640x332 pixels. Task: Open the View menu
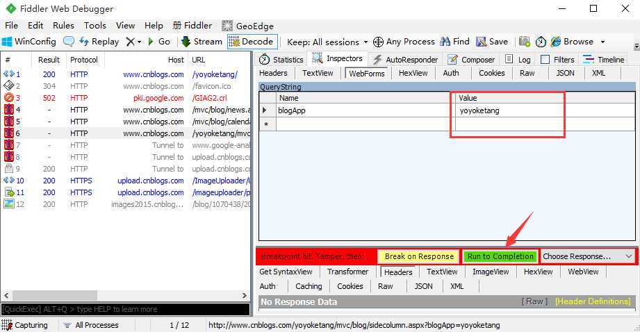point(125,25)
